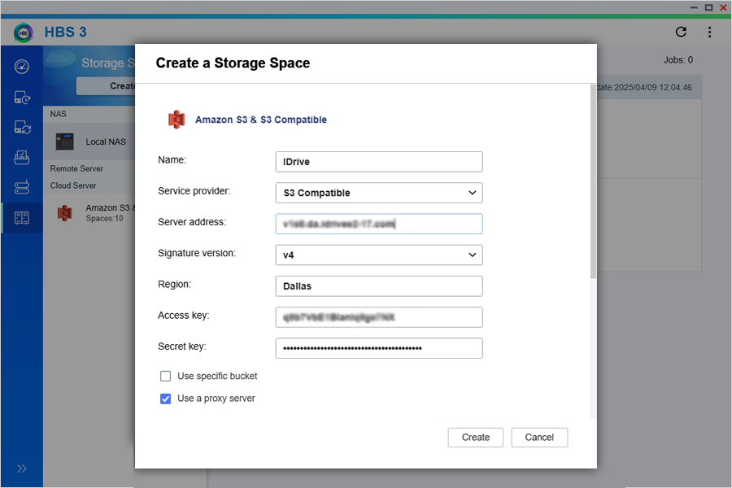The width and height of the screenshot is (732, 488).
Task: Open Storage Spaces sidebar icon
Action: click(22, 218)
